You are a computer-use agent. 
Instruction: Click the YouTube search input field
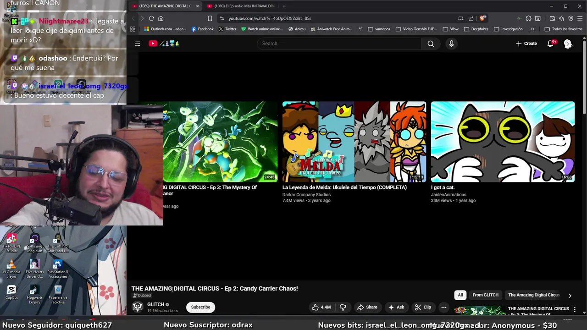coord(339,44)
